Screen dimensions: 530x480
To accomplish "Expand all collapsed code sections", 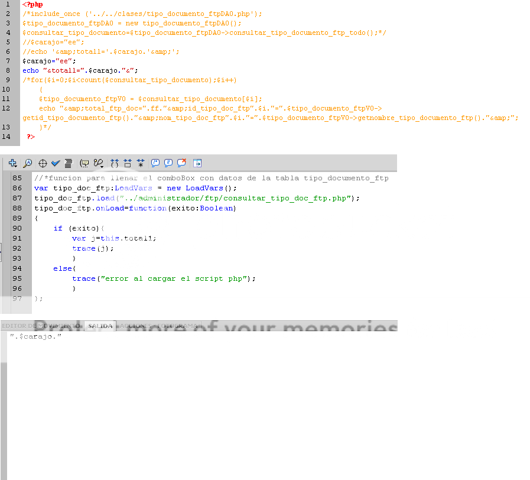I will coord(141,163).
